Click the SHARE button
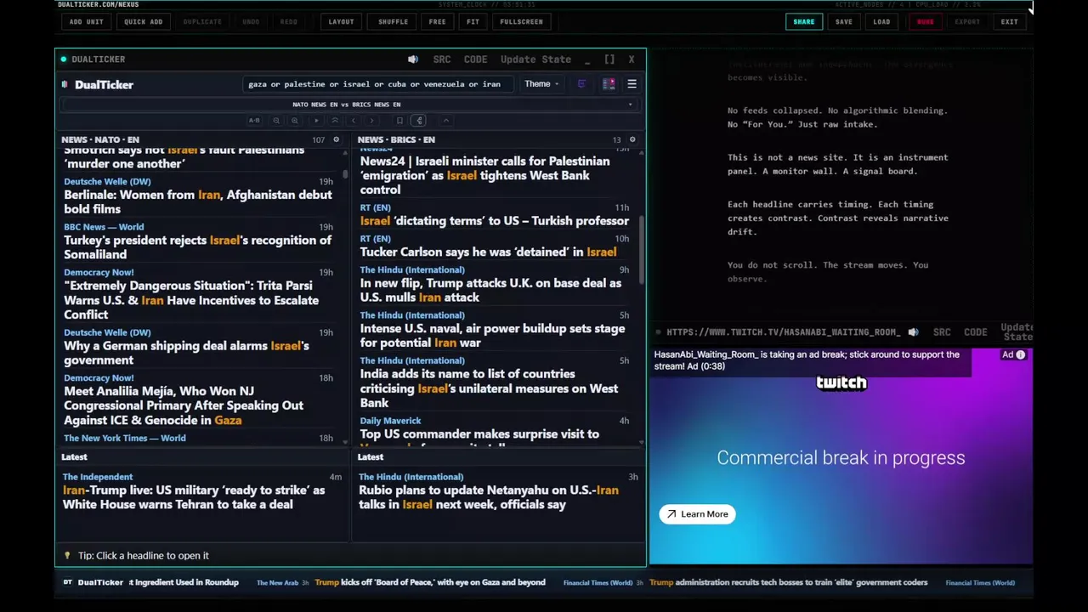Screen dimensions: 1088x612 (x=803, y=22)
